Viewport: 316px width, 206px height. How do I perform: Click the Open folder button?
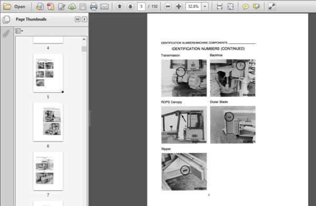coord(14,6)
